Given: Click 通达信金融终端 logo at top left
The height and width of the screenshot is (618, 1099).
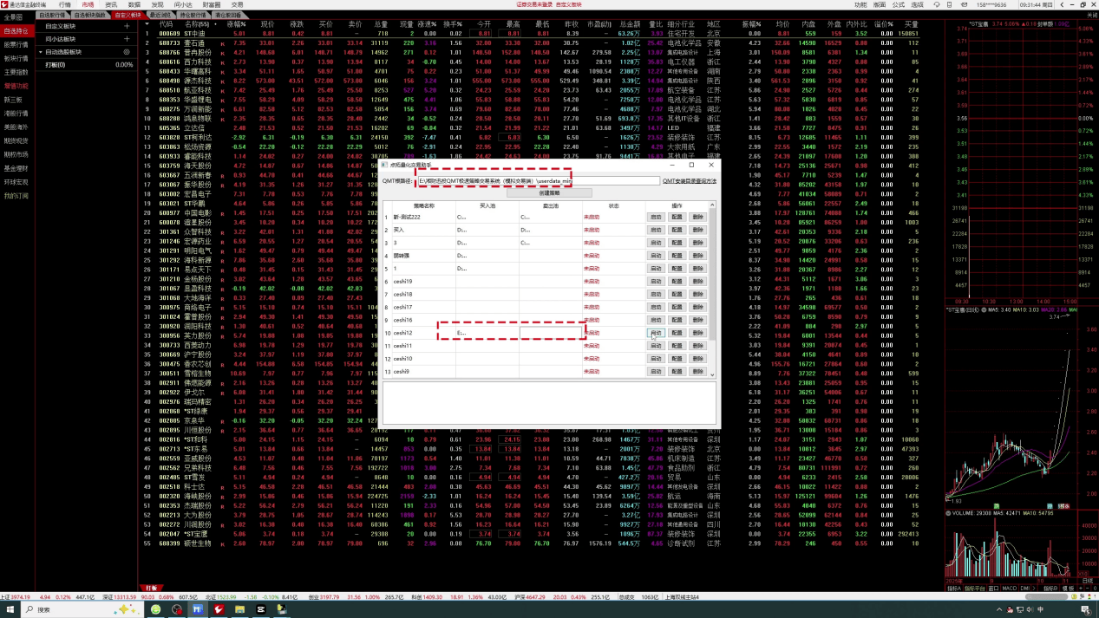Looking at the screenshot, I should click(x=7, y=4).
